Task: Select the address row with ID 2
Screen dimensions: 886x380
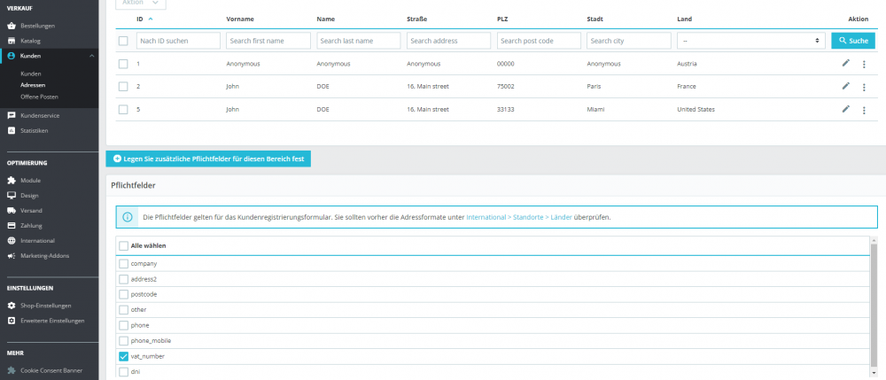Action: click(x=123, y=87)
